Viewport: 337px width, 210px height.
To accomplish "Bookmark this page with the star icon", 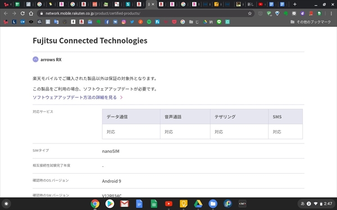I will click(250, 13).
